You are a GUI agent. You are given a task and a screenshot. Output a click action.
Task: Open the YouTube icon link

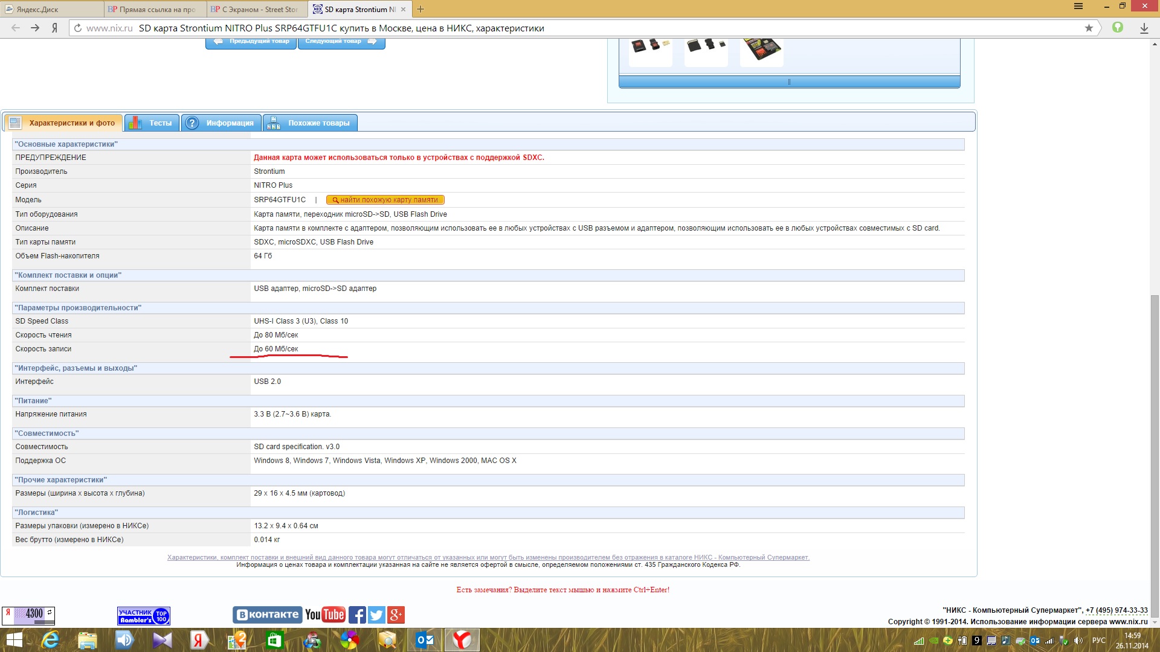pos(325,615)
